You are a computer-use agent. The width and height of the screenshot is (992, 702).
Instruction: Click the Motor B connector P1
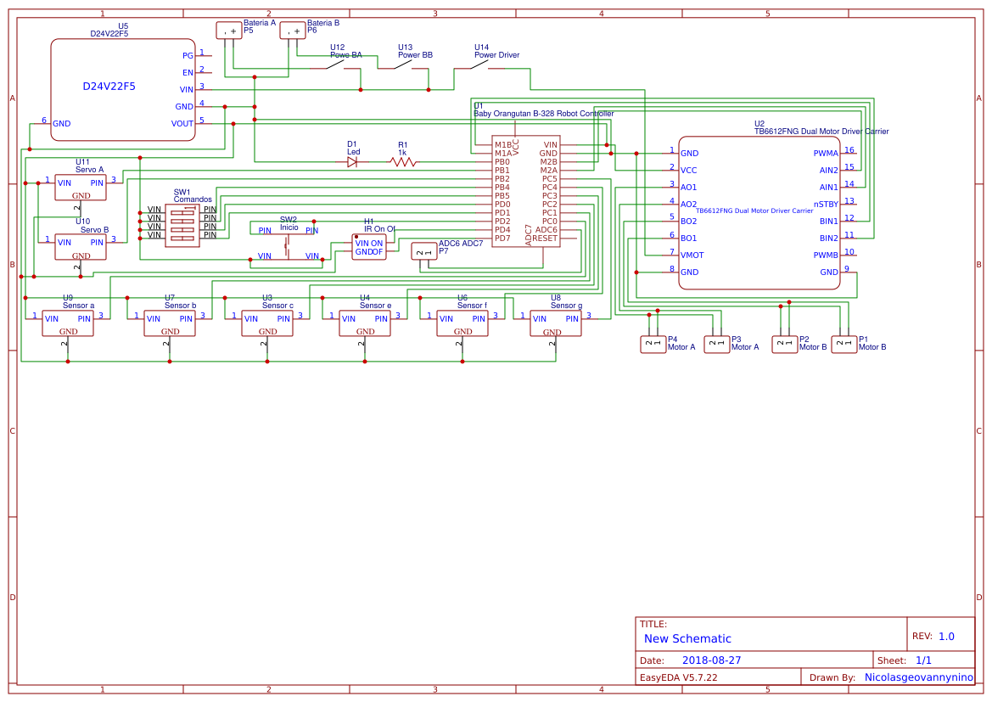point(844,345)
